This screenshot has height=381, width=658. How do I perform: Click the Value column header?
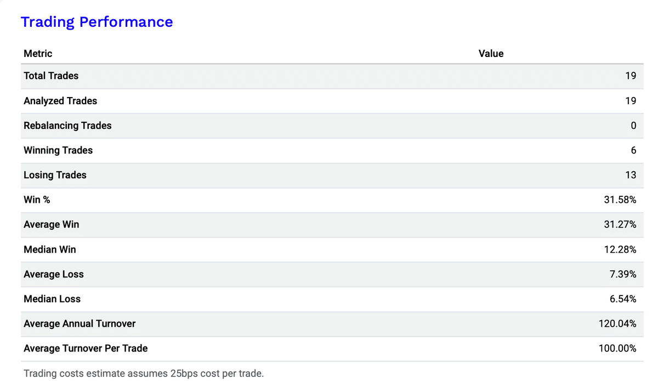[x=491, y=54]
